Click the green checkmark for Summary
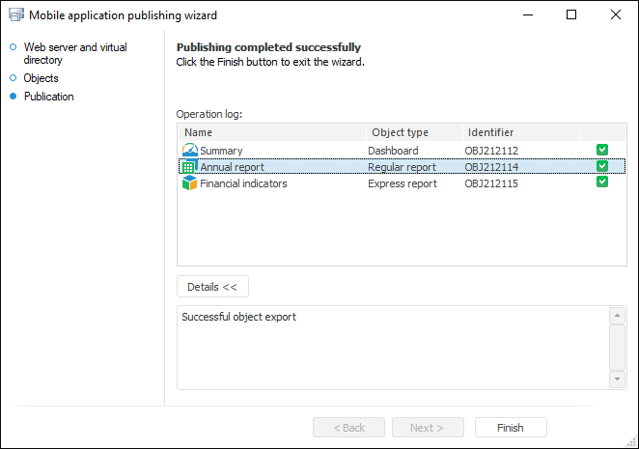 click(602, 150)
